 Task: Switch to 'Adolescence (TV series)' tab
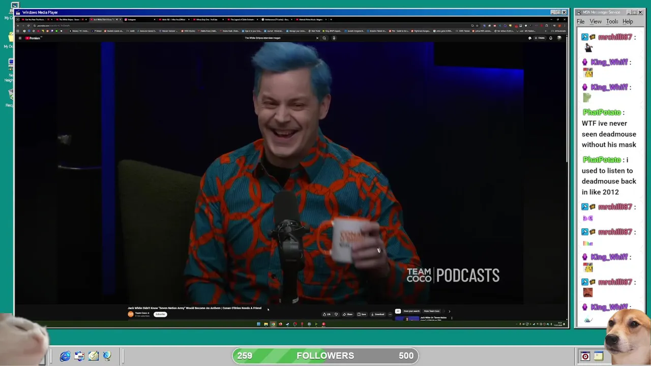tap(278, 19)
